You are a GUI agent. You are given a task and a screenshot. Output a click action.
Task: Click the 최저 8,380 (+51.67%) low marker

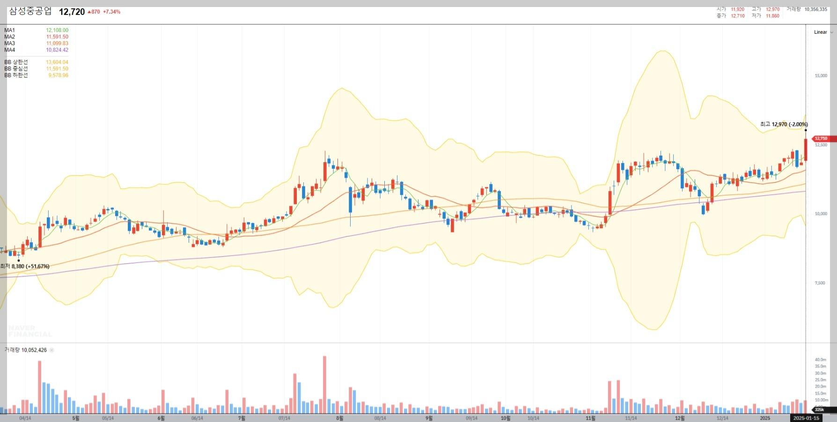pyautogui.click(x=25, y=266)
